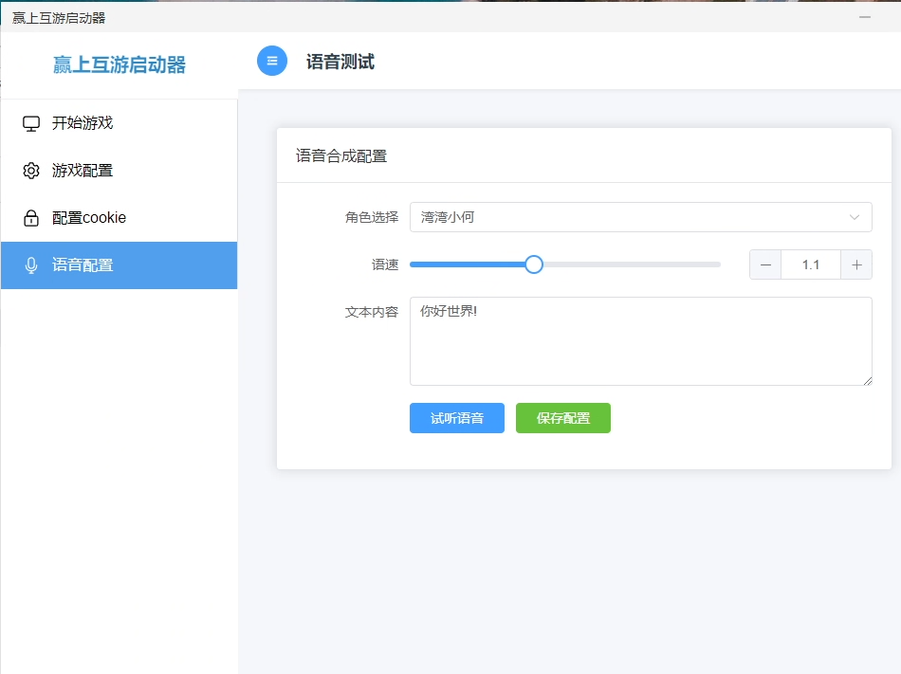901x674 pixels.
Task: Focus the 语速 number field showing 1.1
Action: tap(811, 264)
